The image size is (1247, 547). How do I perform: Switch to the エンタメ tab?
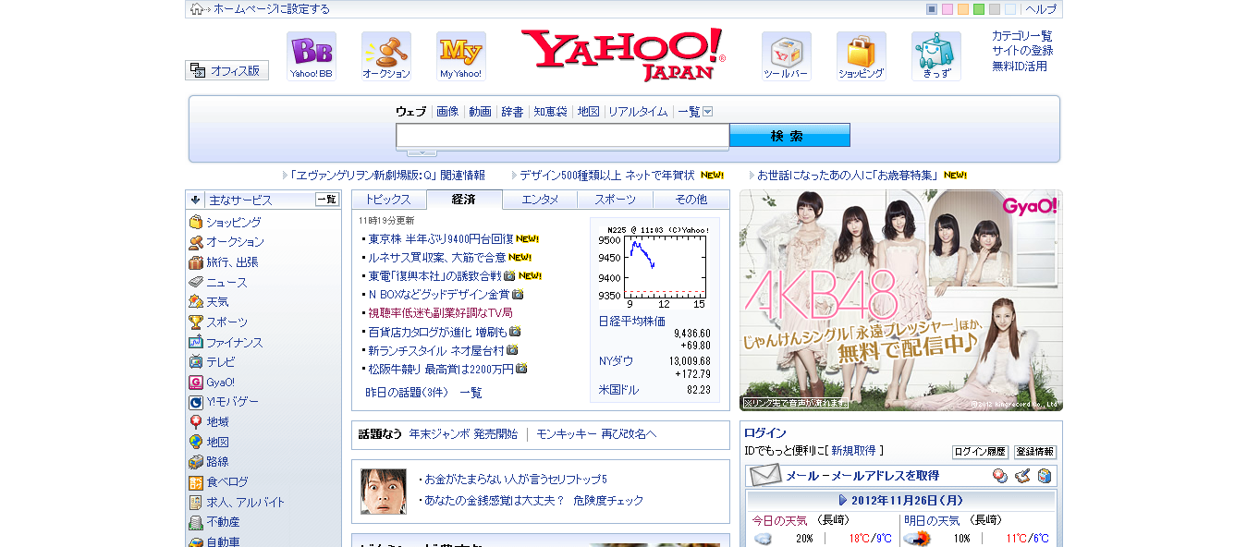pyautogui.click(x=540, y=200)
